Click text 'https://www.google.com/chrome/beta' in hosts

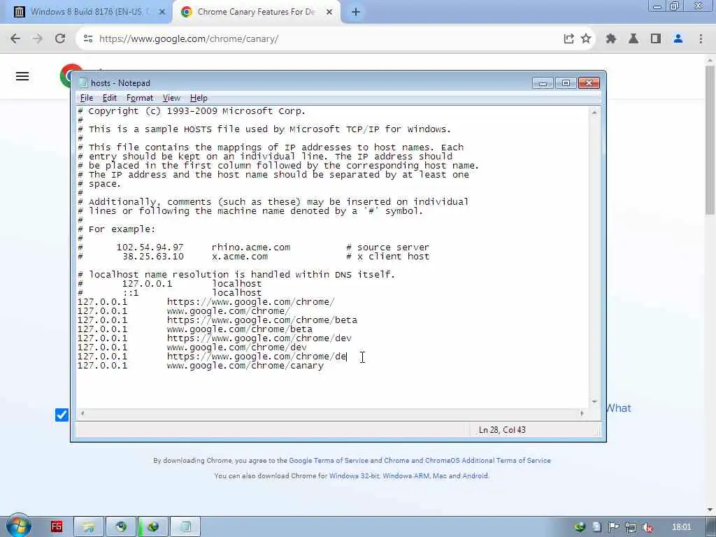262,320
